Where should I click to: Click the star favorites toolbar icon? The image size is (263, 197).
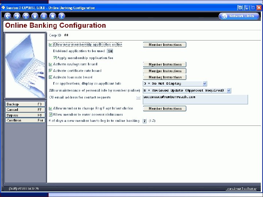click(x=53, y=16)
